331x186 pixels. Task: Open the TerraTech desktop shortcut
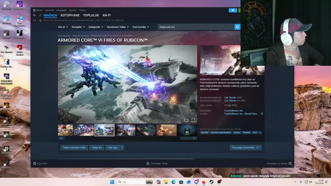click(x=6, y=20)
